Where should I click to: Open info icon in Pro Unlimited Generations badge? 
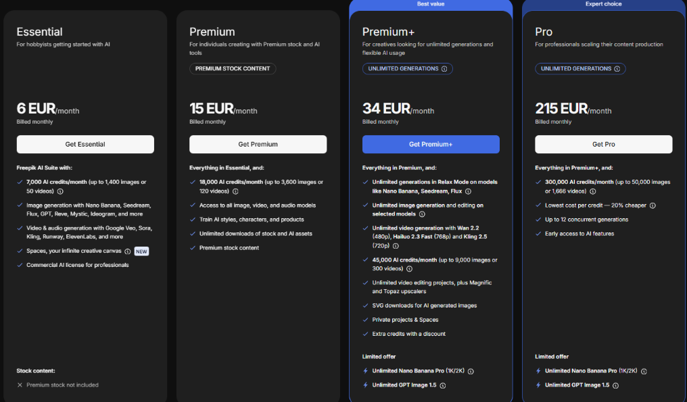click(x=617, y=69)
